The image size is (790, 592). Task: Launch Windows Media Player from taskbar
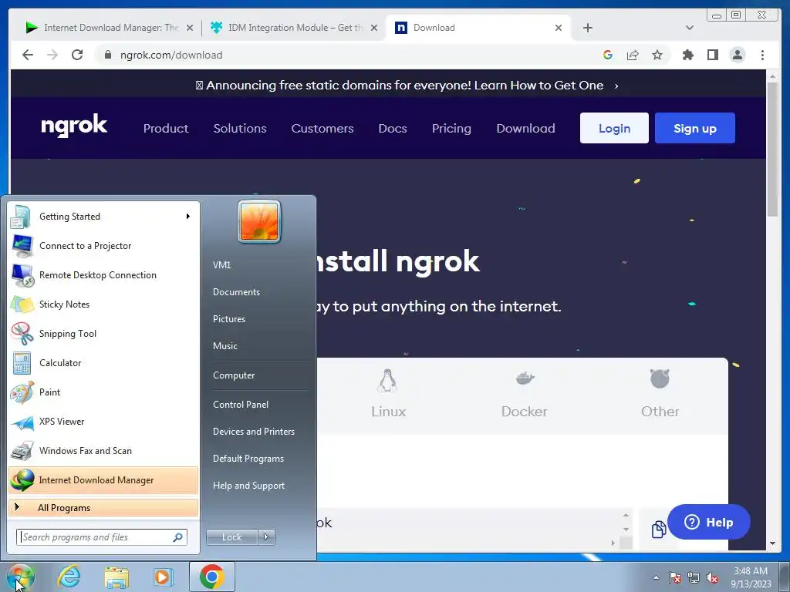[x=164, y=577]
